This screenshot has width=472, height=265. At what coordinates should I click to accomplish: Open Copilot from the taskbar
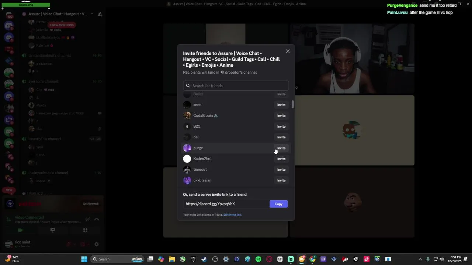click(161, 259)
